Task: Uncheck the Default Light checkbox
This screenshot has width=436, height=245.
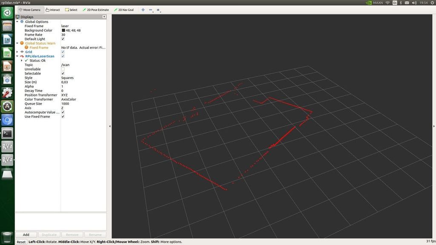Action: click(63, 39)
